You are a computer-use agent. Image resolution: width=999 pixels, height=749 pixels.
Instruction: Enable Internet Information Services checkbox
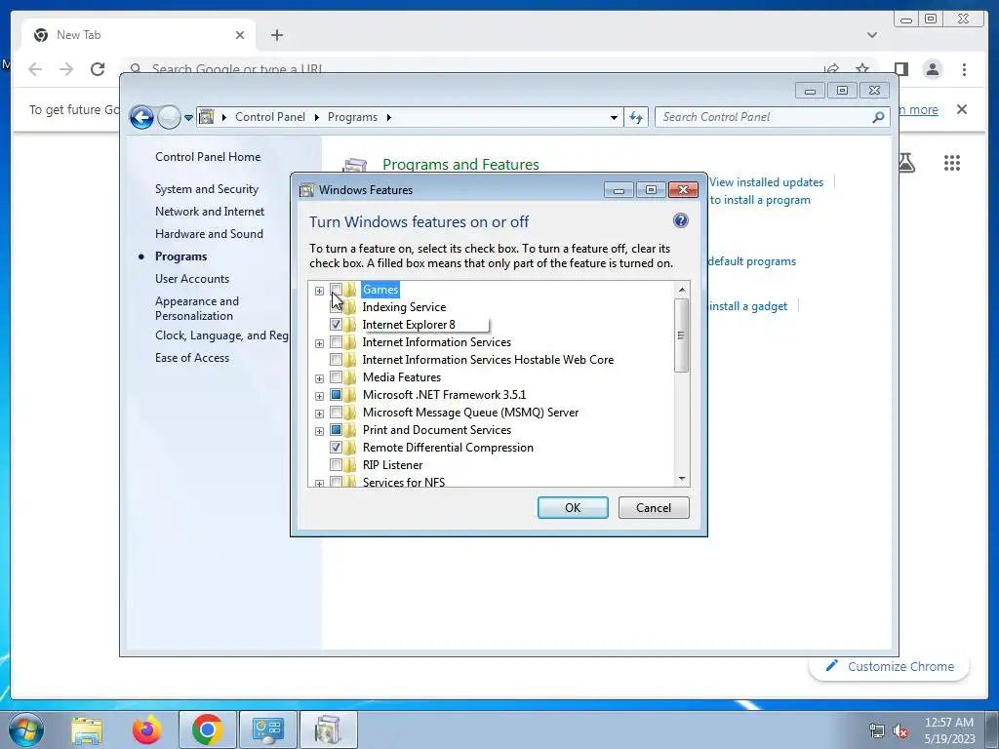[336, 342]
